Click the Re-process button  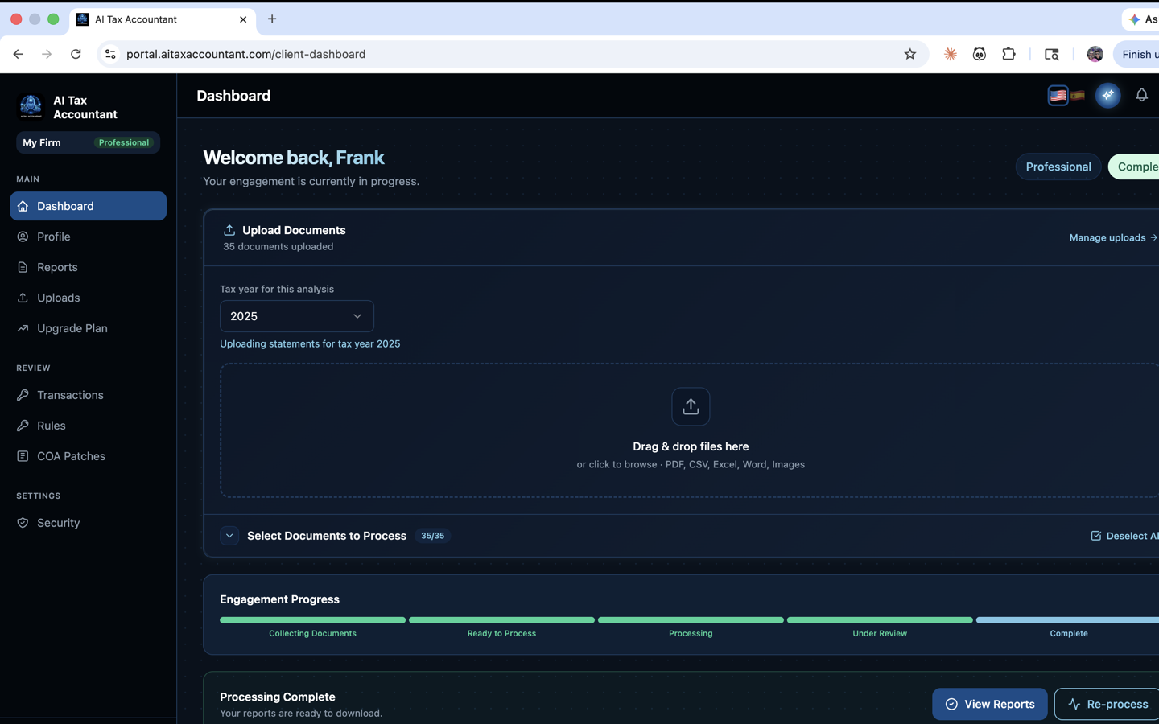click(x=1107, y=704)
